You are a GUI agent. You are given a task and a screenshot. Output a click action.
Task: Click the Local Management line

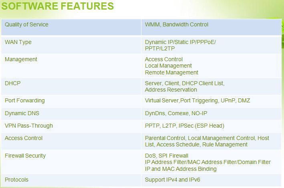pyautogui.click(x=168, y=66)
